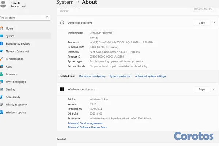Collapse the Windows specifications section
Image resolution: width=219 pixels, height=146 pixels.
tap(214, 89)
